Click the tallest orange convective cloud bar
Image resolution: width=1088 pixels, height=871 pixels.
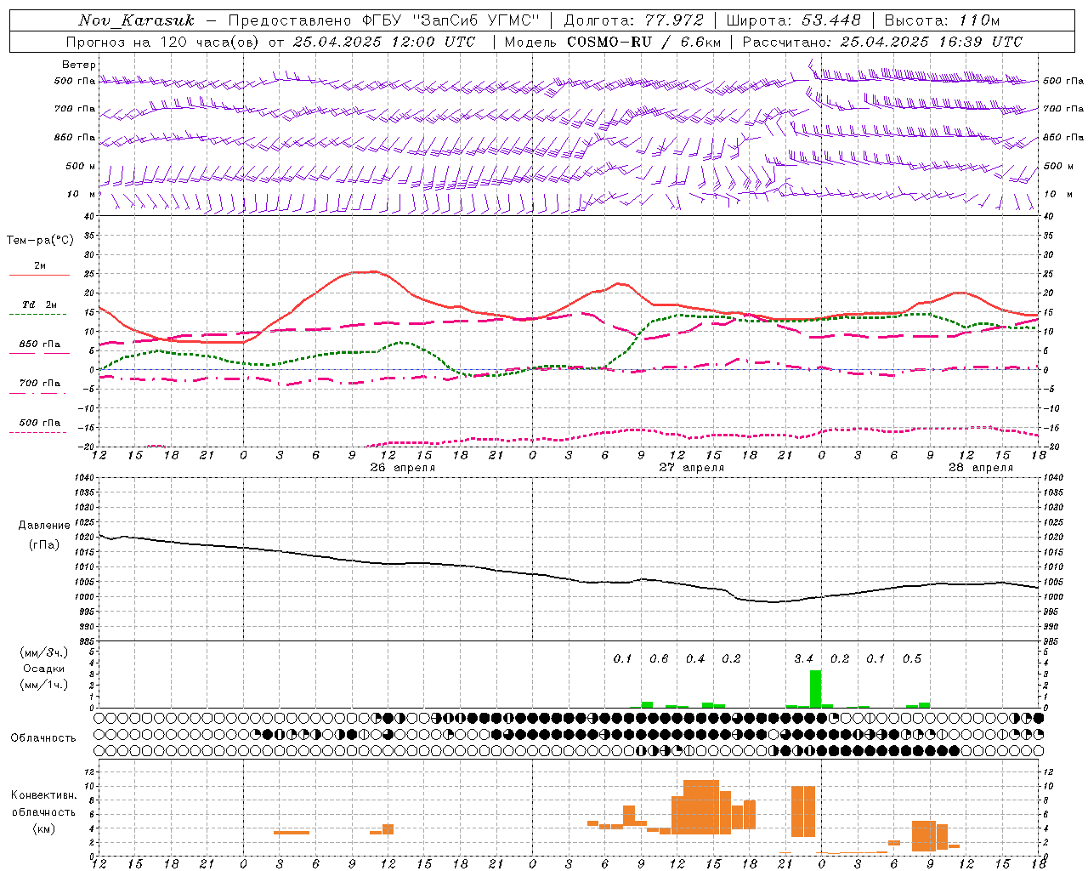tap(701, 807)
